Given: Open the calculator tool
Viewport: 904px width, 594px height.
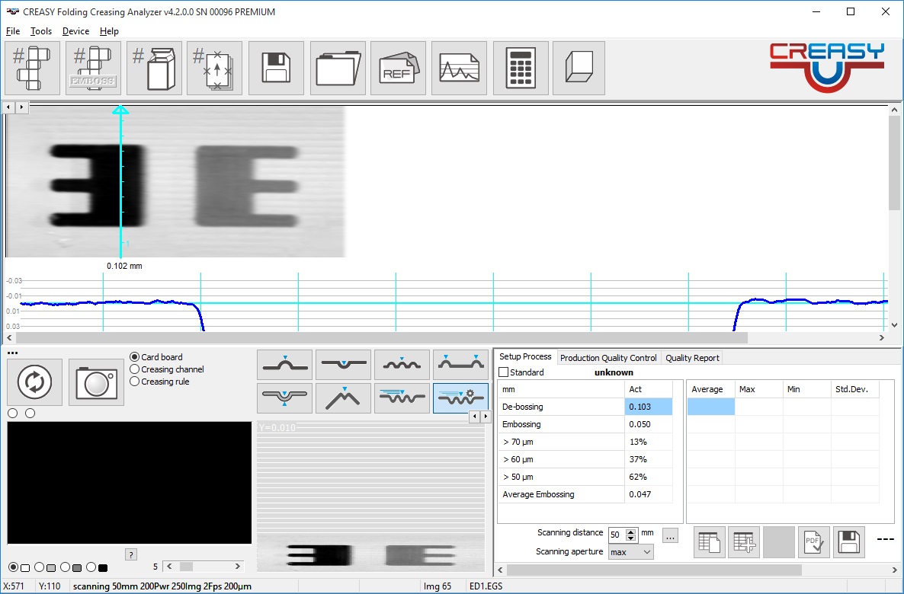Looking at the screenshot, I should [x=521, y=68].
